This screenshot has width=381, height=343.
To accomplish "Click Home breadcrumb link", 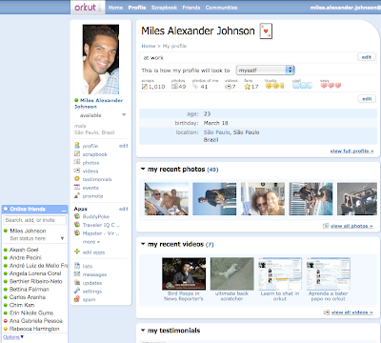I will point(149,46).
